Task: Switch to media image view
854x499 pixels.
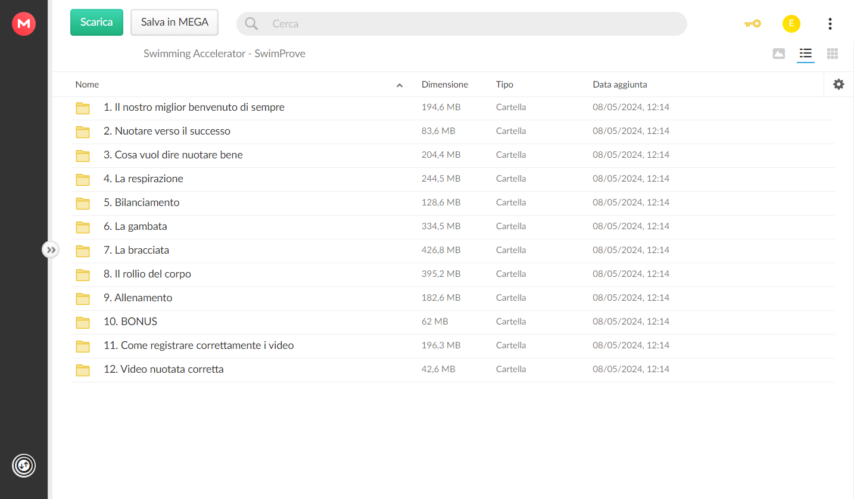Action: click(778, 54)
